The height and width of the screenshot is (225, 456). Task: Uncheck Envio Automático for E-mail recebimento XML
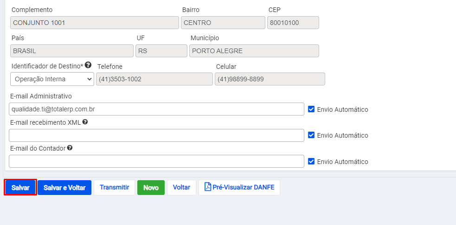pos(311,135)
